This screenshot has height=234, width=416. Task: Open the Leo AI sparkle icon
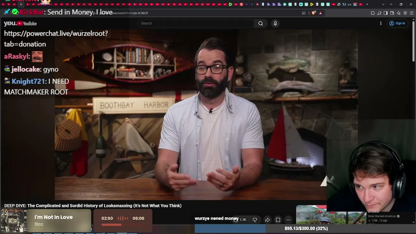(399, 13)
